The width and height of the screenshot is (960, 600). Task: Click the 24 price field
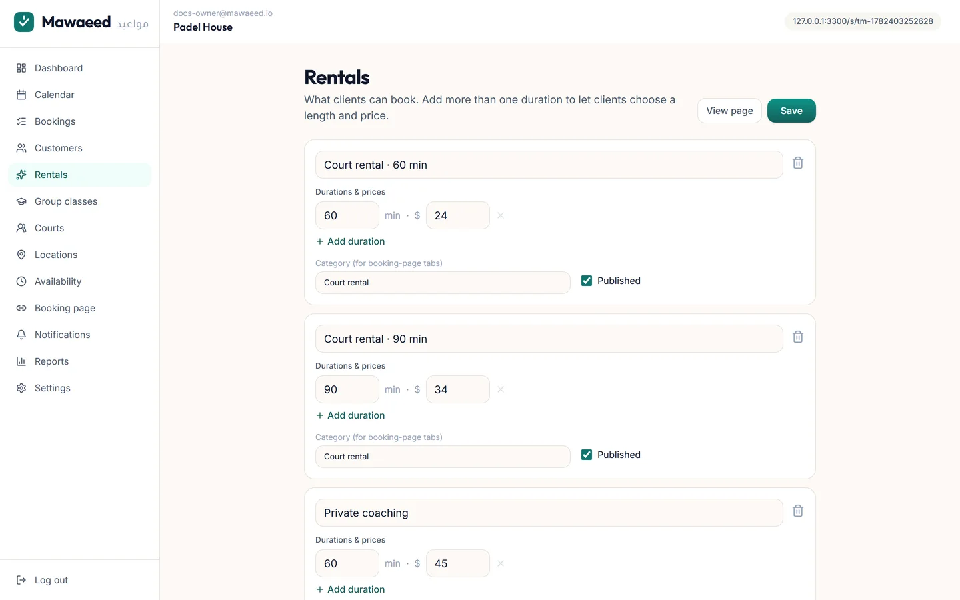tap(458, 215)
